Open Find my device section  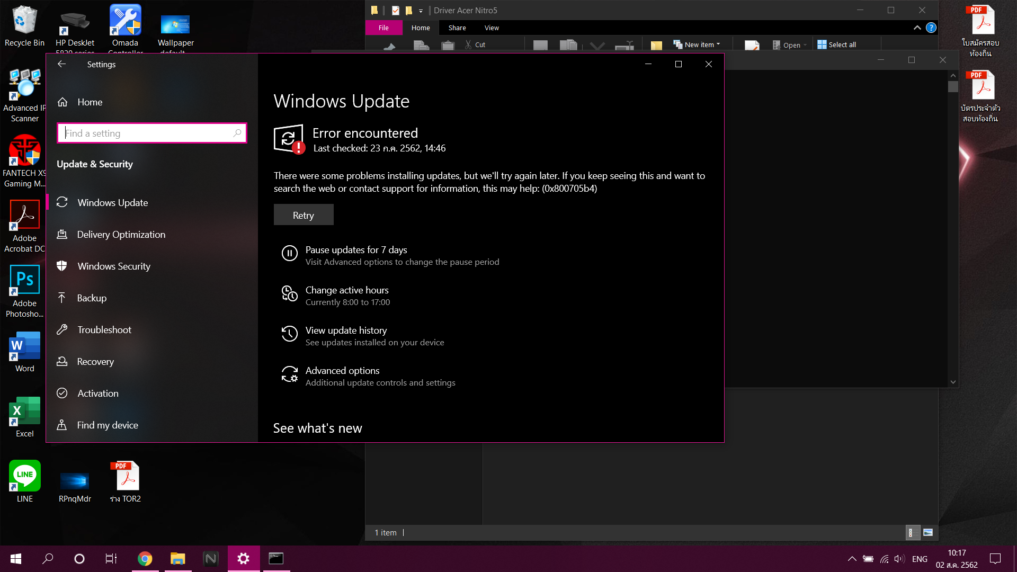tap(108, 425)
